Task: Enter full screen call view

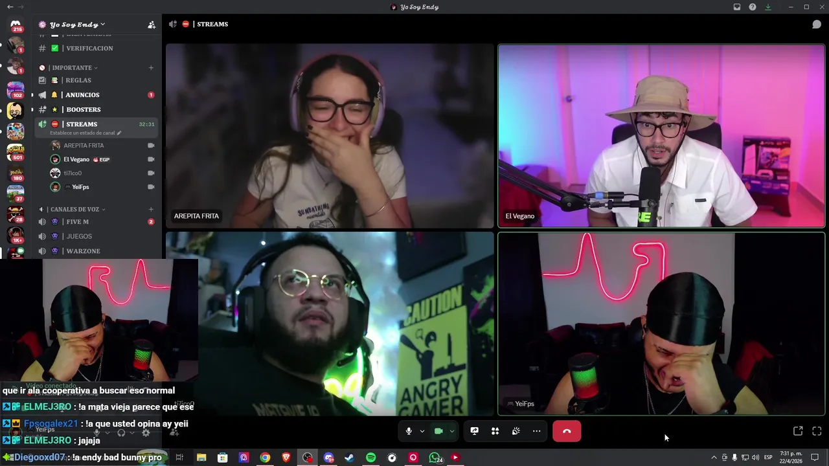Action: 817,431
